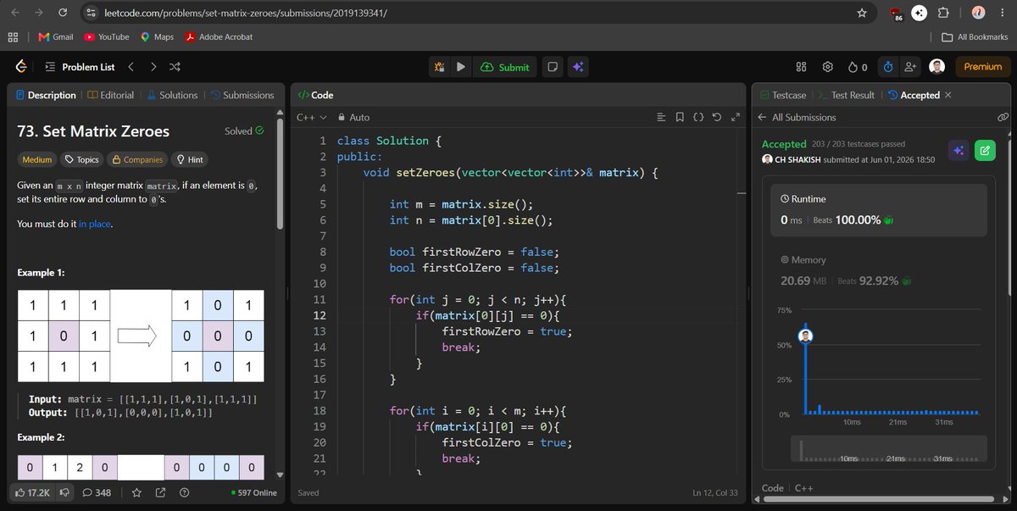Expand the Companies tag
1017x511 pixels.
[136, 159]
